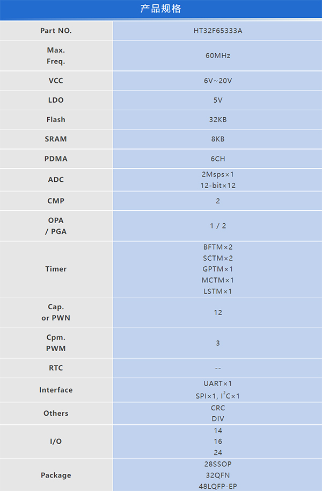Click the 产品规格 header title
The image size is (322, 491).
click(x=161, y=9)
